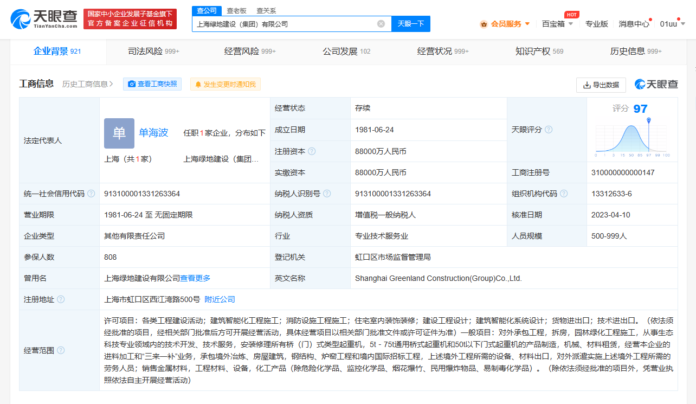The height and width of the screenshot is (404, 696).
Task: Click the help icon next to 统一社会信用代码
Action: (91, 193)
